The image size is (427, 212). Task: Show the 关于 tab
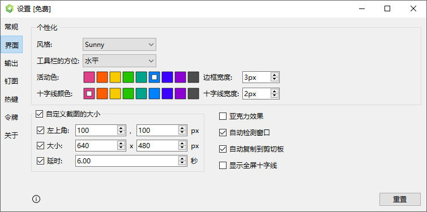(x=11, y=135)
